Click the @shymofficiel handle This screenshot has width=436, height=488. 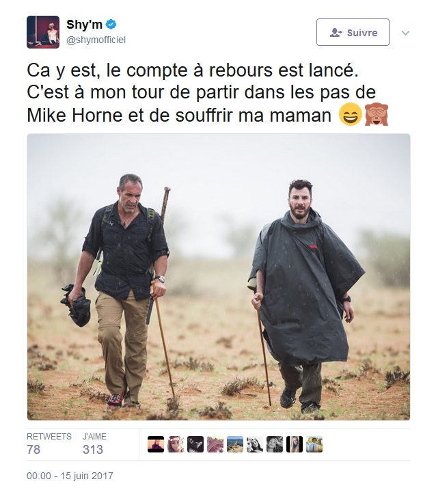point(96,40)
